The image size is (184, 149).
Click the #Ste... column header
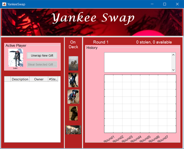53,79
